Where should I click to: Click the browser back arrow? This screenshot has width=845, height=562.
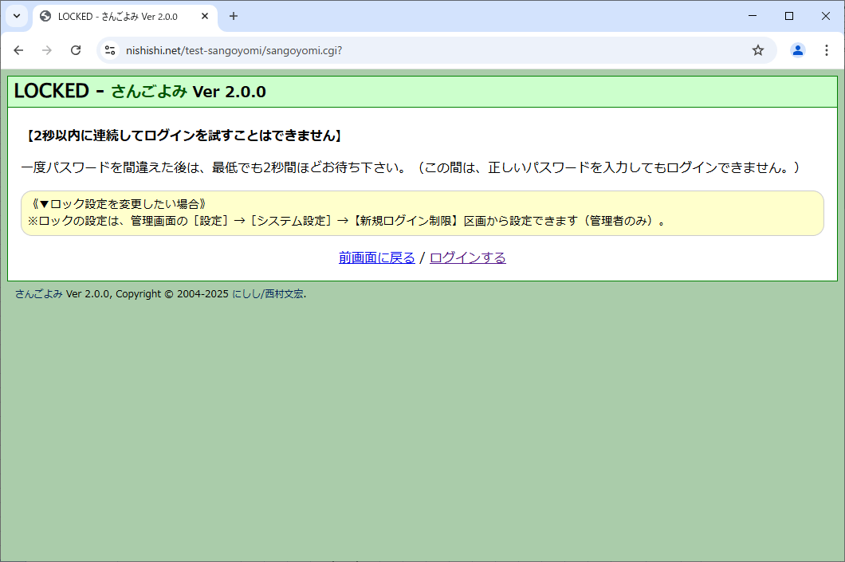tap(19, 50)
